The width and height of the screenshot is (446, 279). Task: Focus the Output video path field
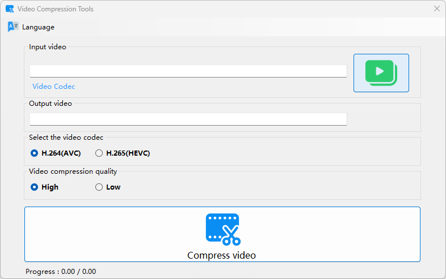coord(188,119)
